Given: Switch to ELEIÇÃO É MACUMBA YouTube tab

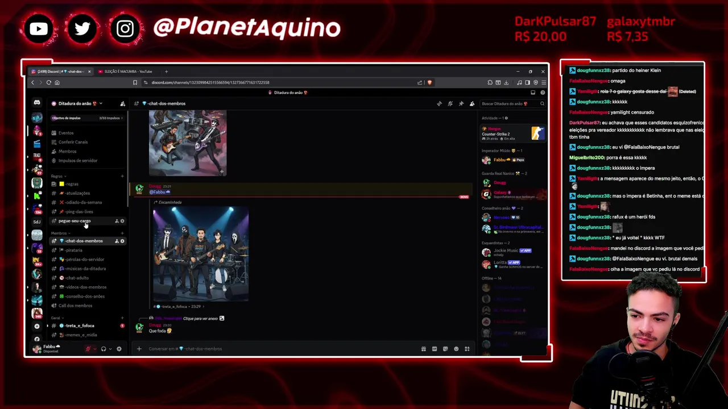Looking at the screenshot, I should pos(128,72).
